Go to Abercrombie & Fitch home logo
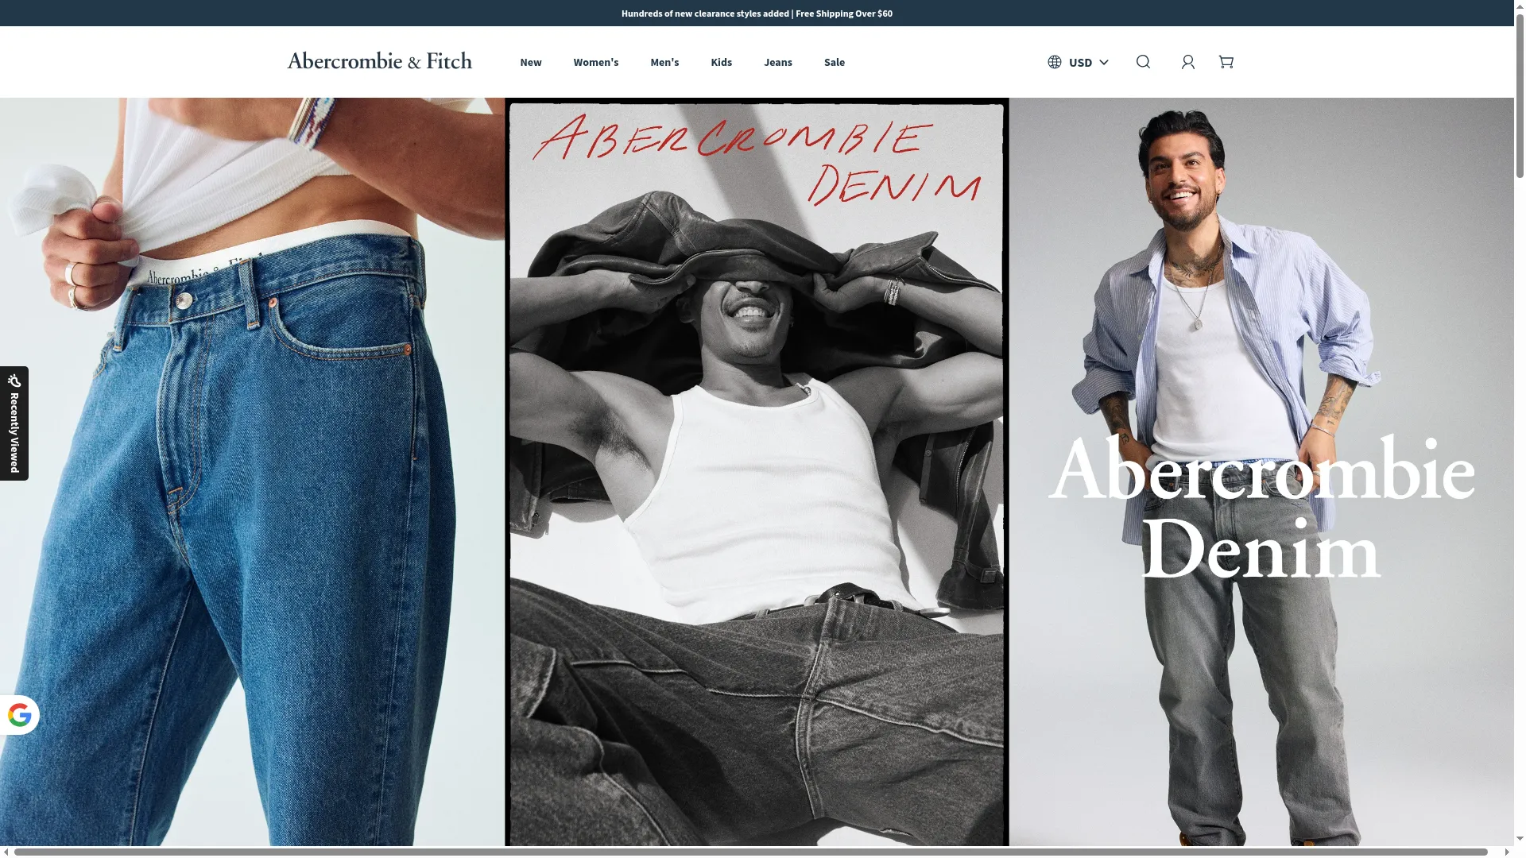Image resolution: width=1526 pixels, height=858 pixels. coord(379,61)
